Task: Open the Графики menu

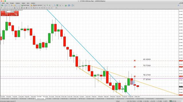Action: point(18,3)
